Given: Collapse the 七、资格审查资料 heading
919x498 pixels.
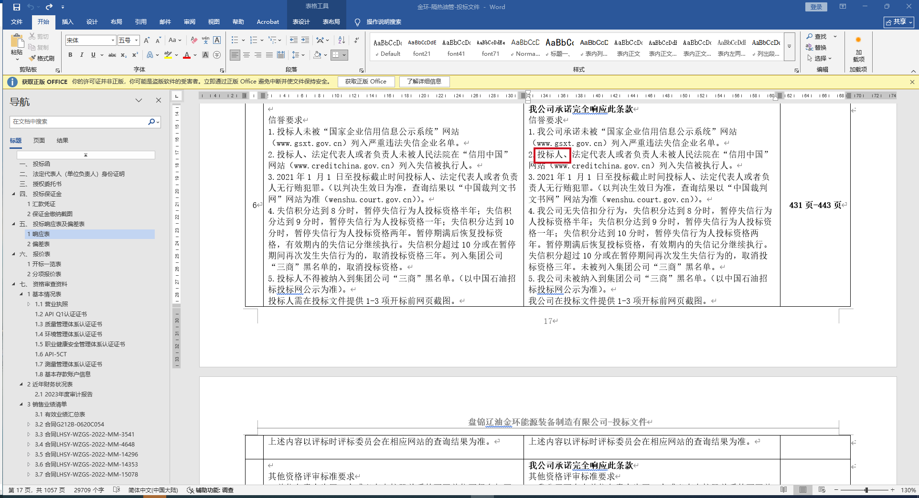Looking at the screenshot, I should [x=13, y=284].
